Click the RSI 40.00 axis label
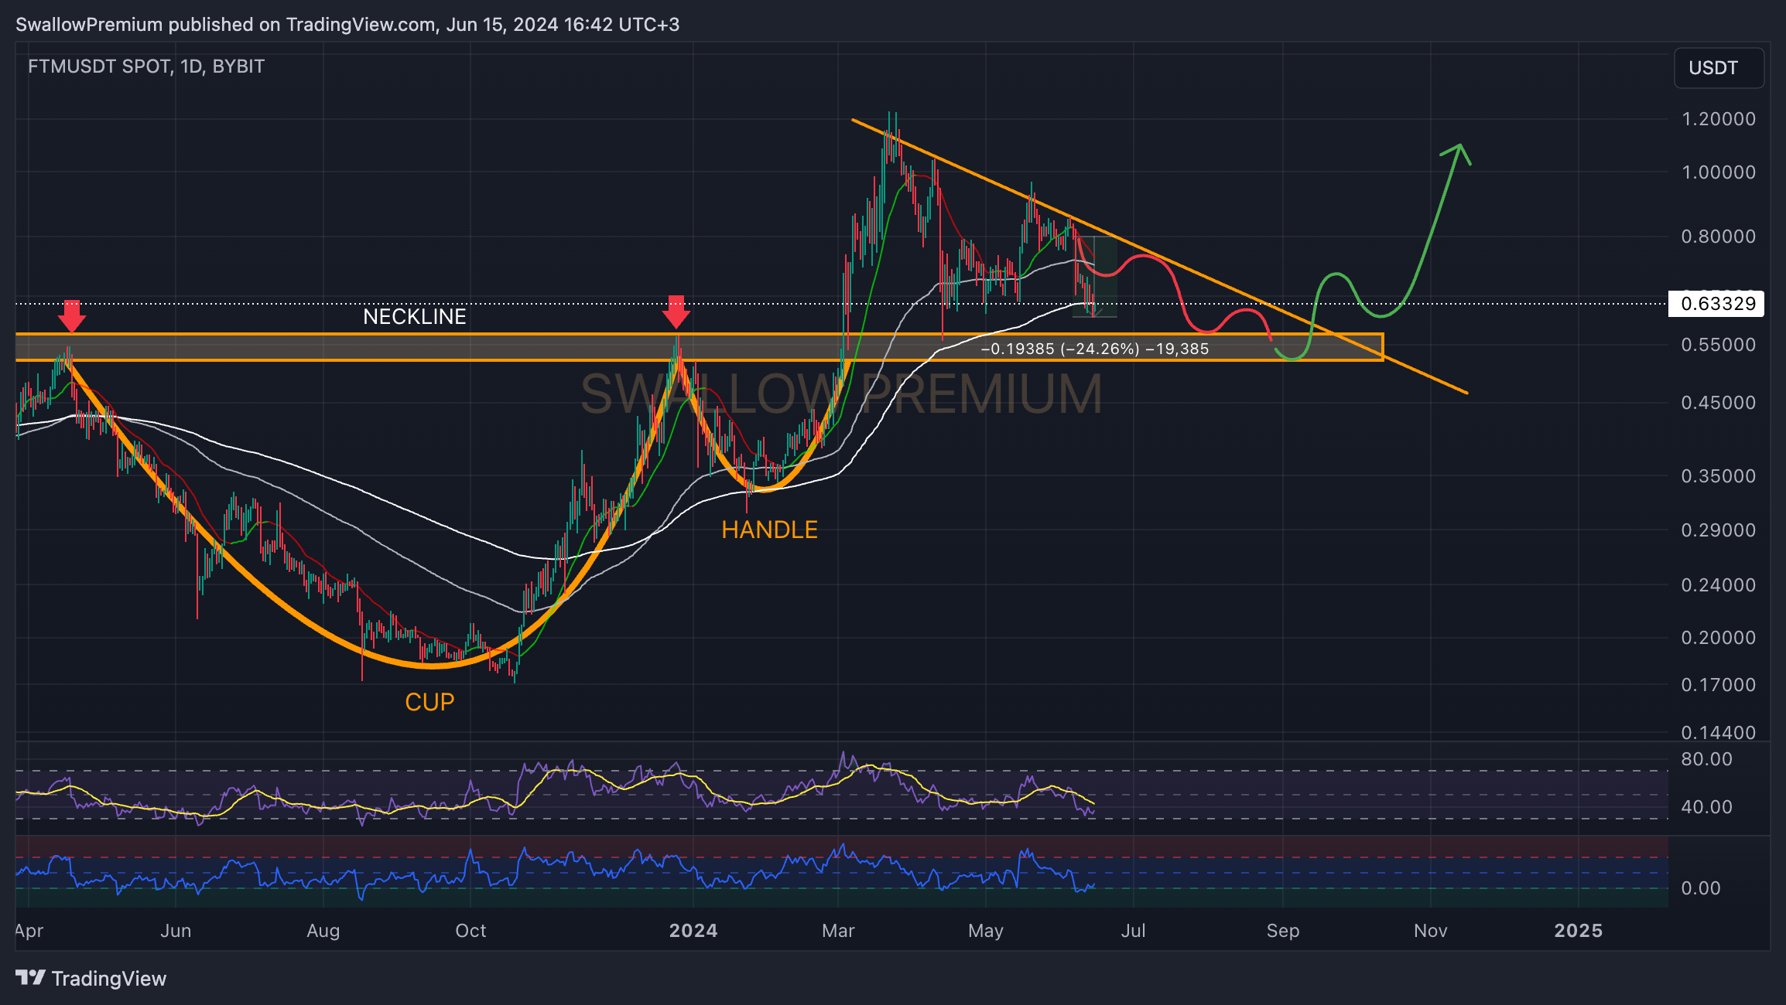 tap(1706, 807)
